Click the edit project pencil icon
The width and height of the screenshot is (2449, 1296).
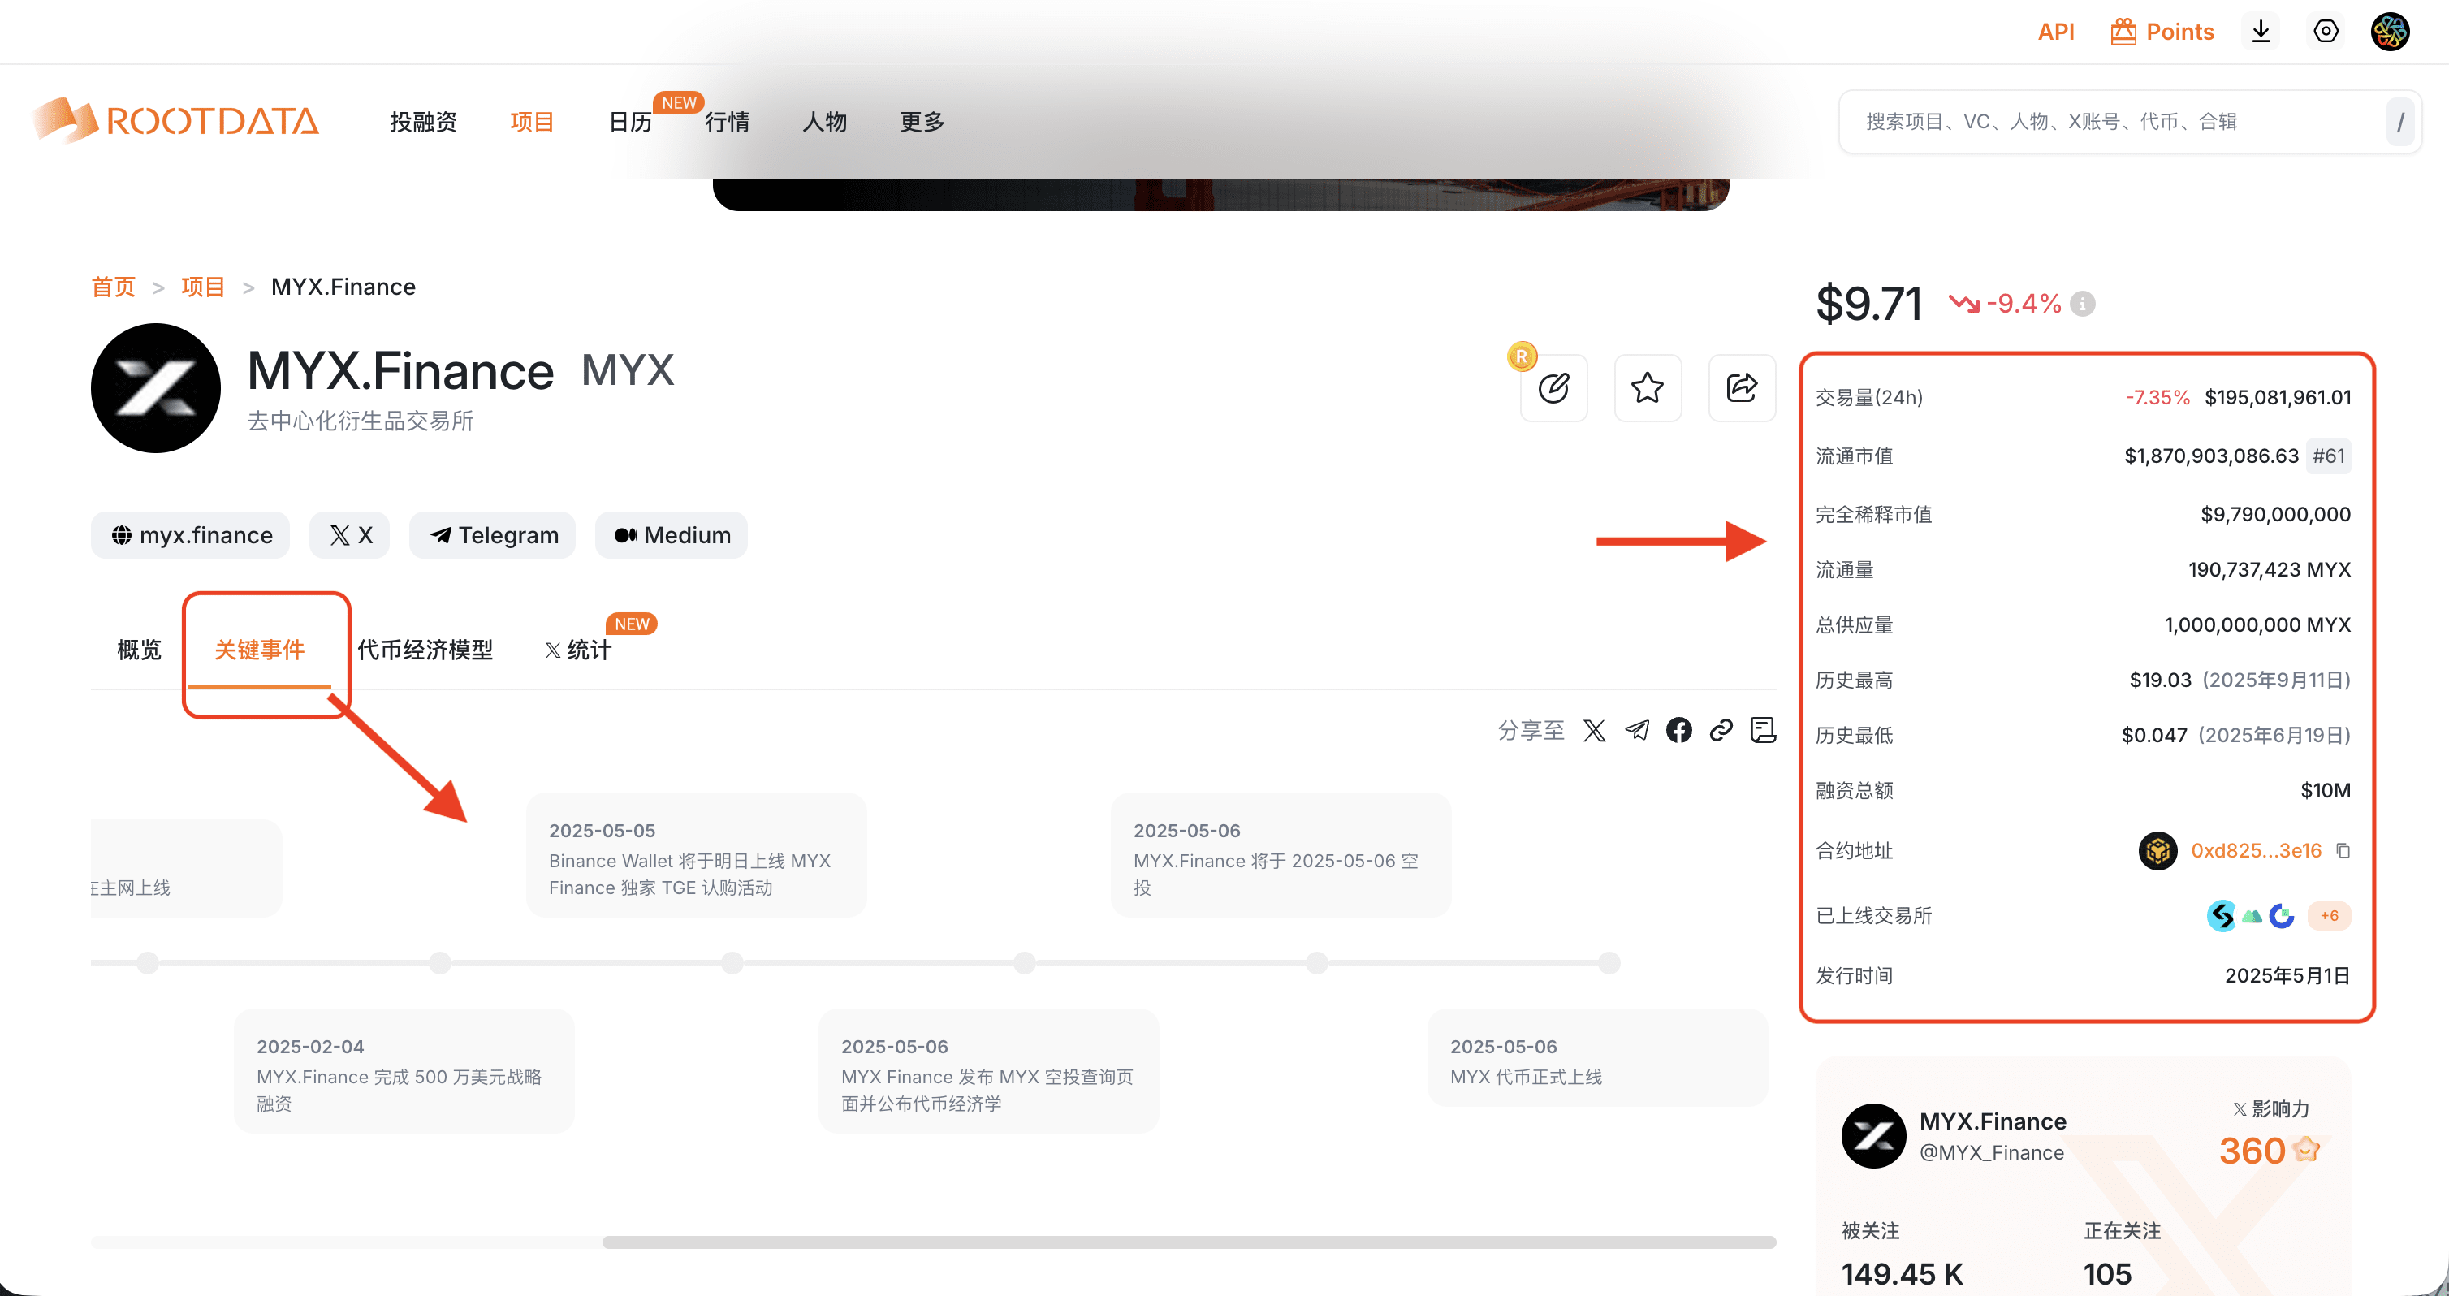[x=1553, y=388]
